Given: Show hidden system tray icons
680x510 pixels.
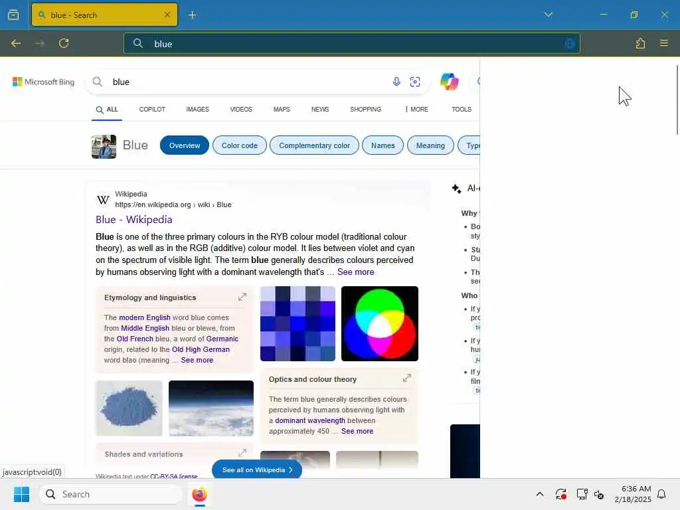Looking at the screenshot, I should click(539, 494).
